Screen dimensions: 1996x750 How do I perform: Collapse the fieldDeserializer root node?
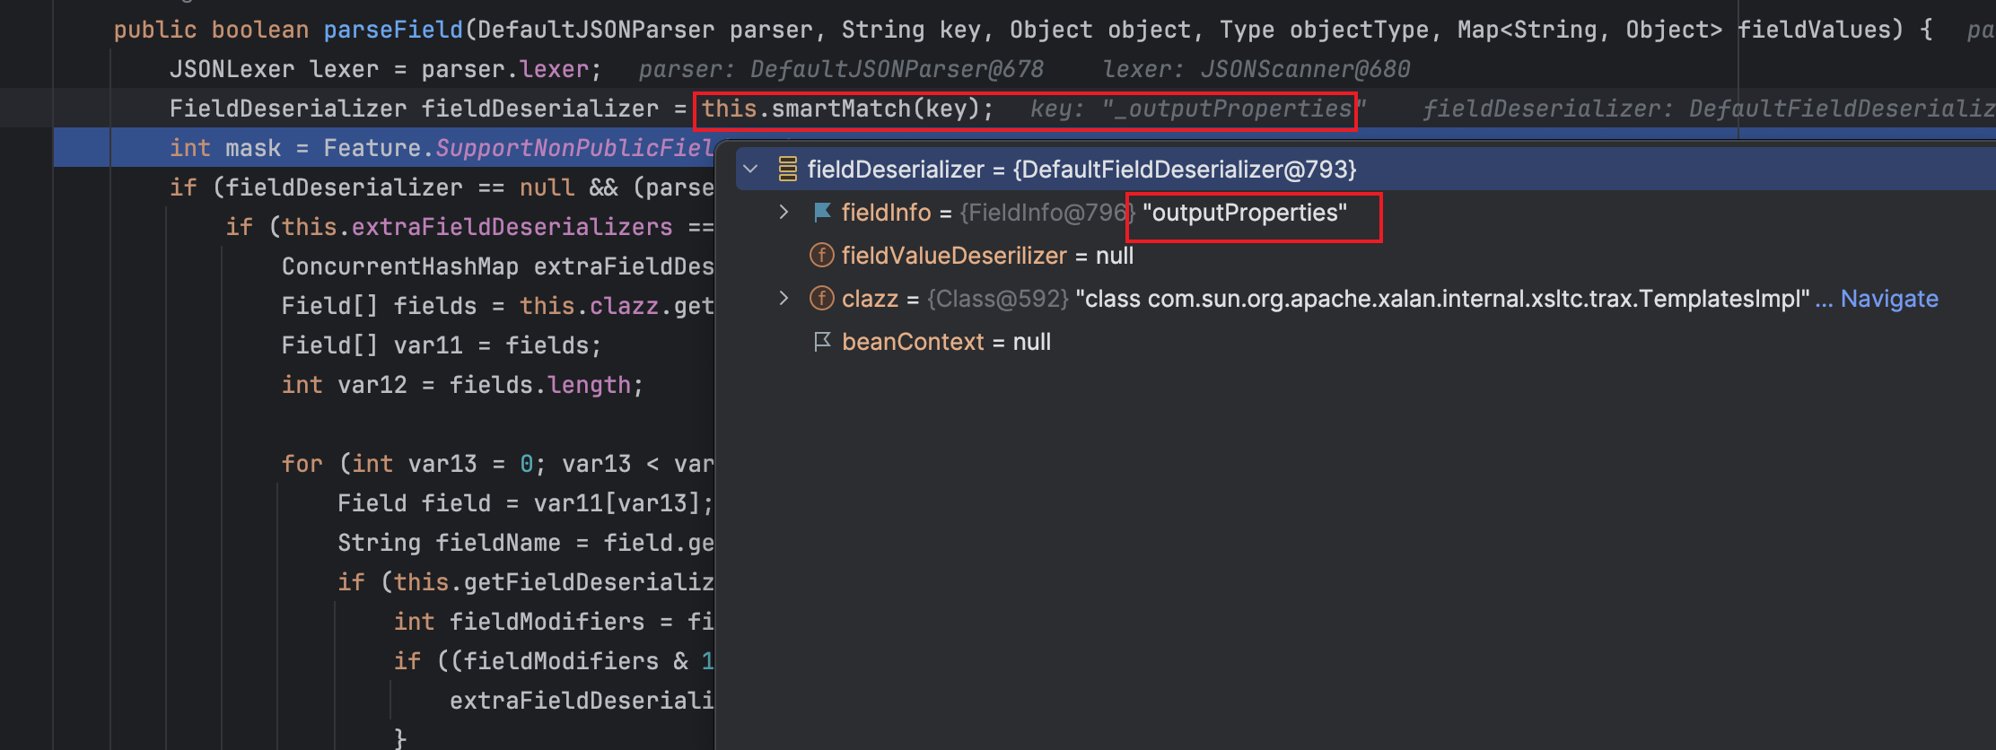[x=751, y=169]
